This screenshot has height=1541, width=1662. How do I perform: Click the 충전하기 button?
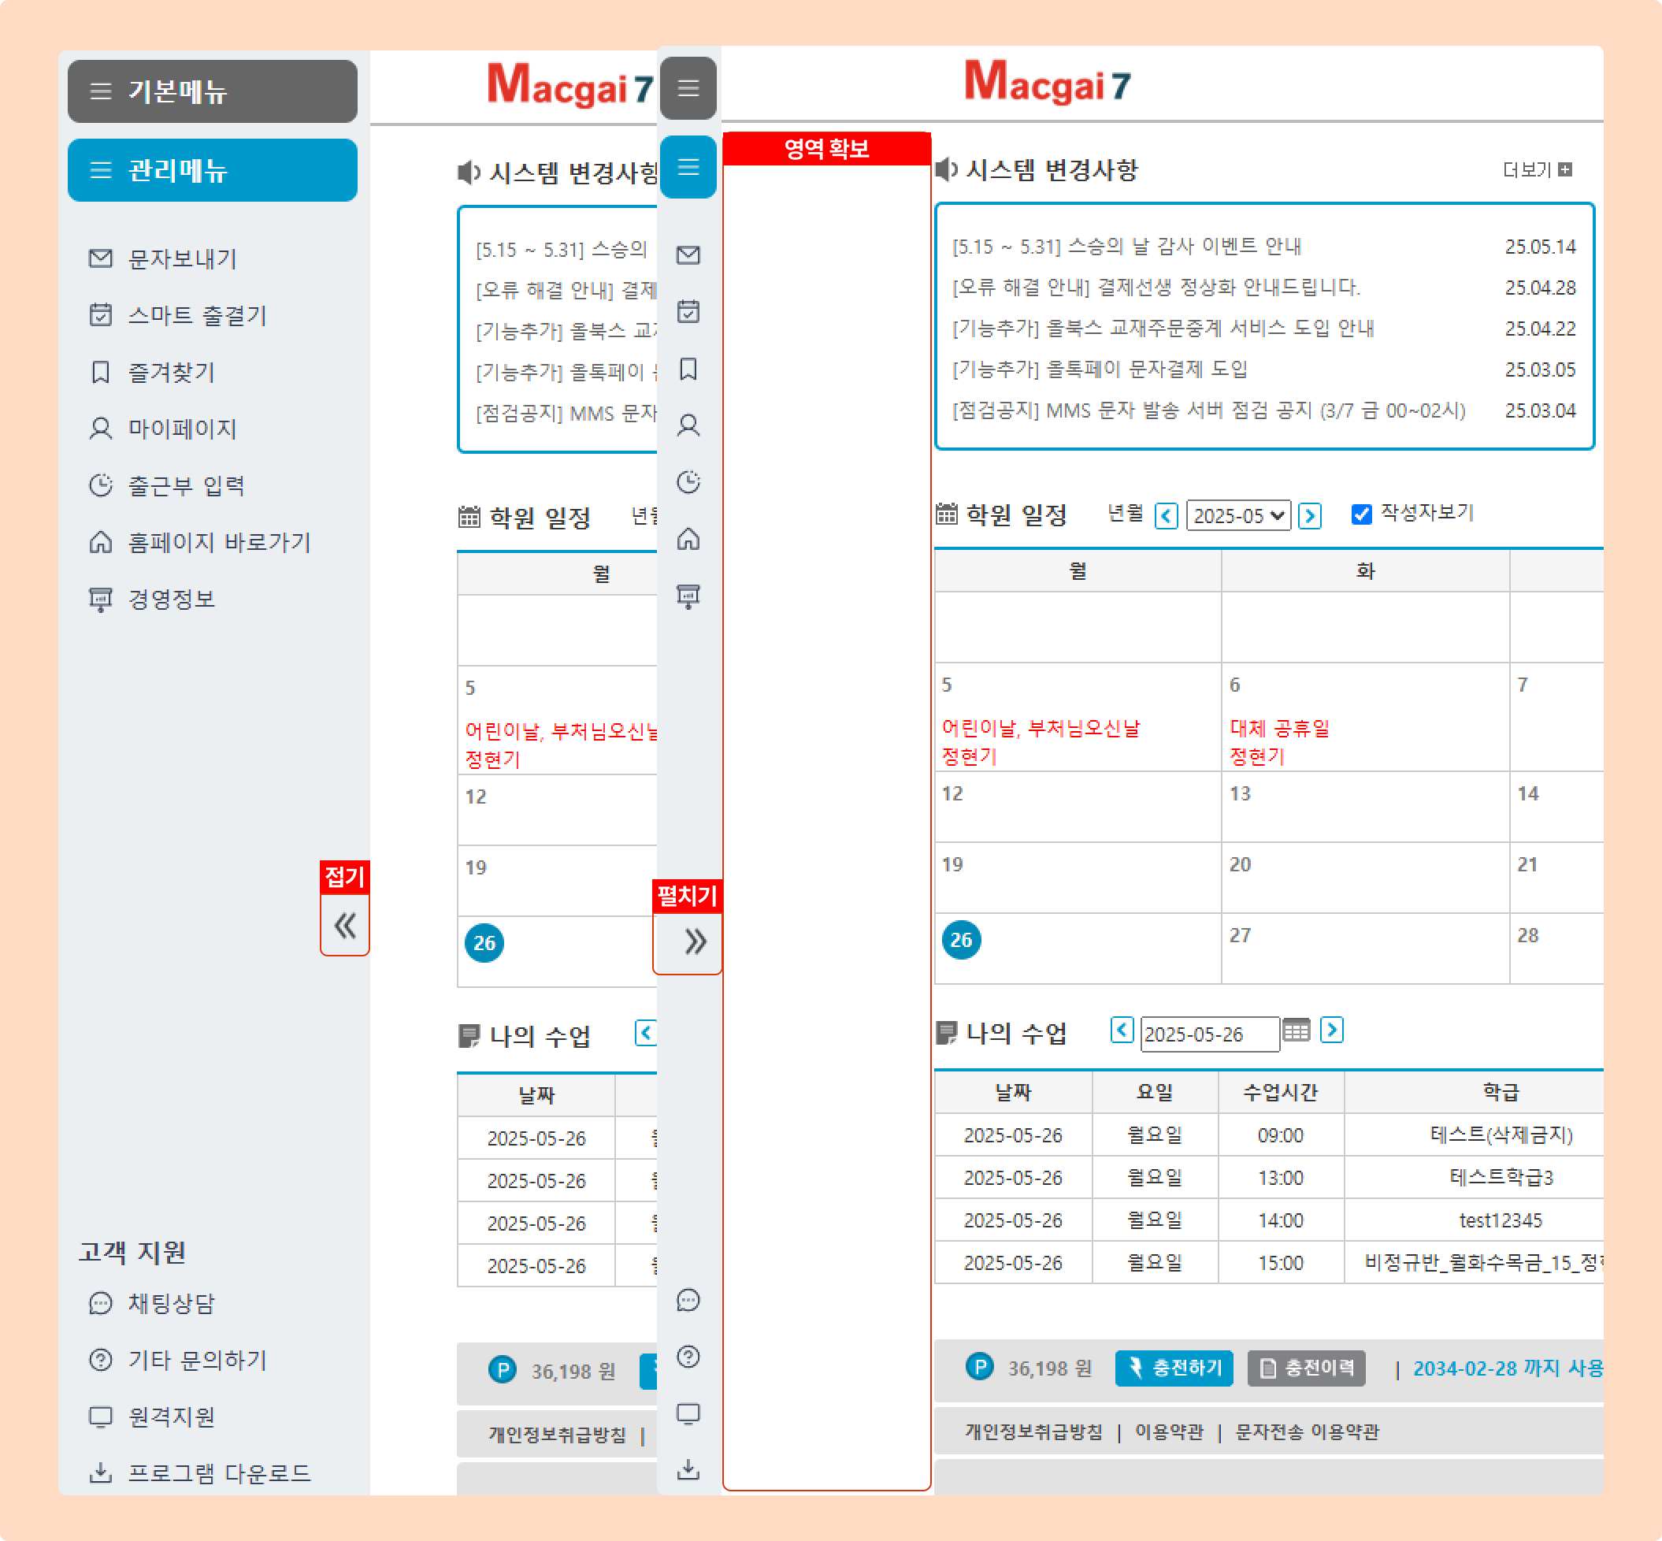point(1174,1368)
